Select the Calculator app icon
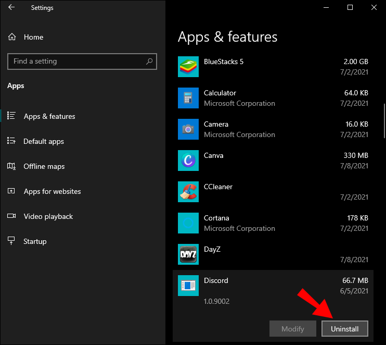The width and height of the screenshot is (386, 345). click(x=188, y=98)
